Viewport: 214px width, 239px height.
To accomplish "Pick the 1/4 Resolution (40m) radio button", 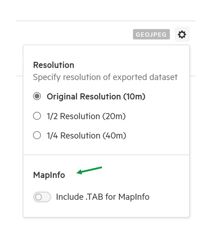I will (37, 135).
